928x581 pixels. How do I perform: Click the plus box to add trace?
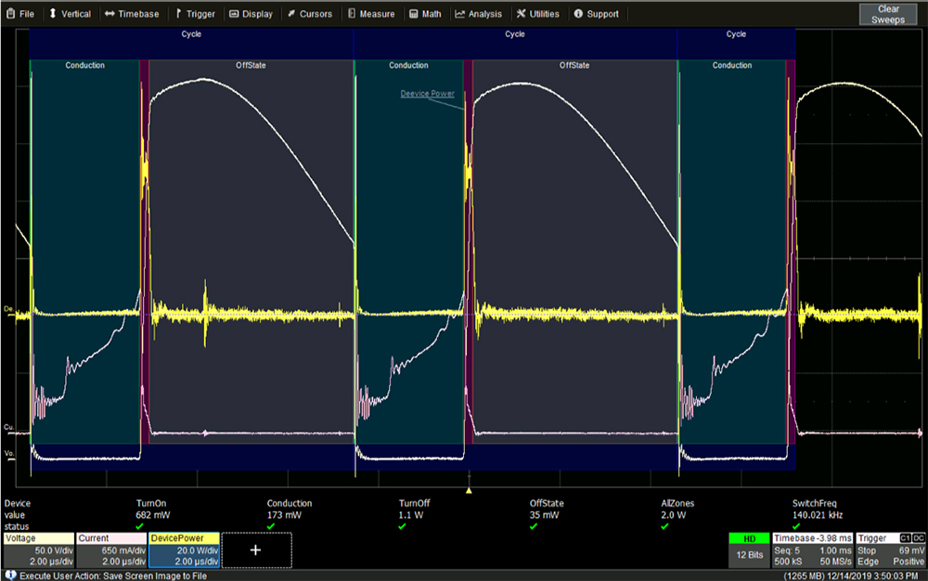point(256,550)
